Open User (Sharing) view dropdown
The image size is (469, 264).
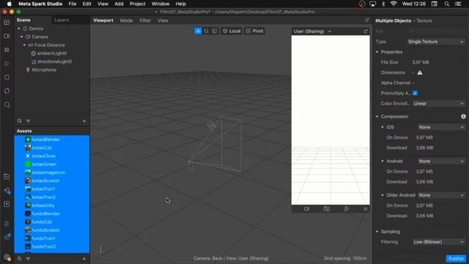[312, 31]
